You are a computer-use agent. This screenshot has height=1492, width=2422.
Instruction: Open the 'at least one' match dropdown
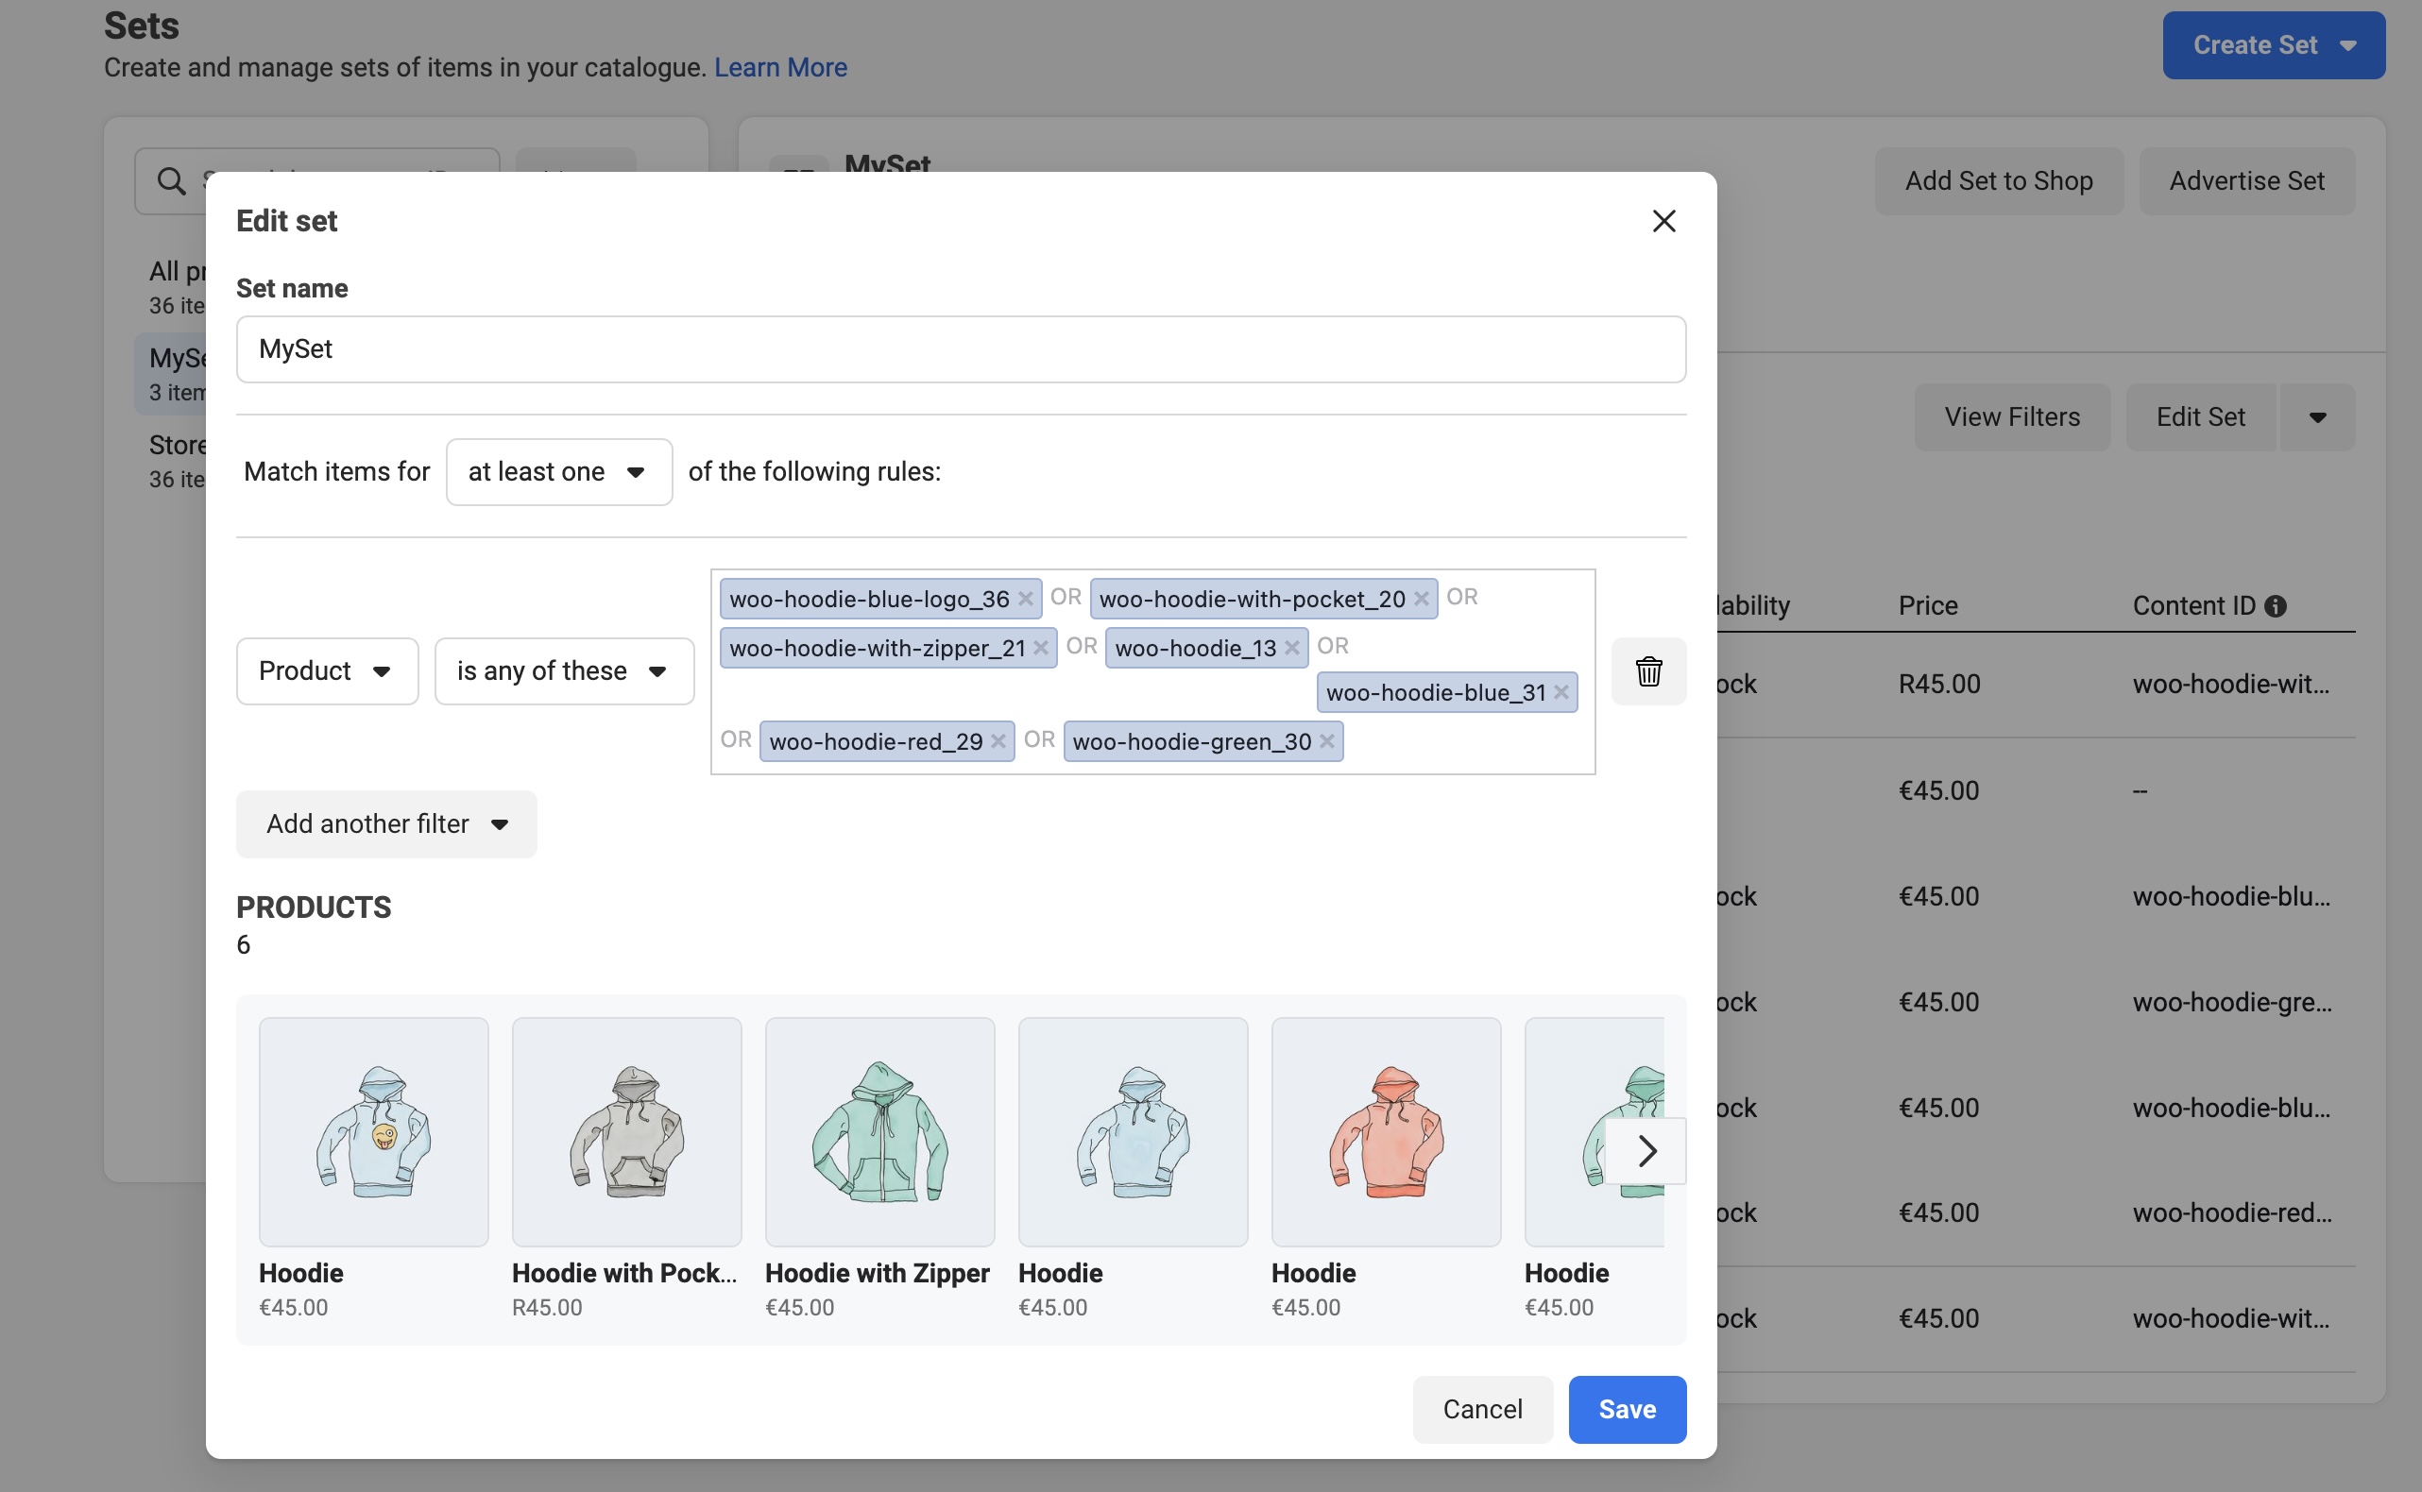click(558, 471)
